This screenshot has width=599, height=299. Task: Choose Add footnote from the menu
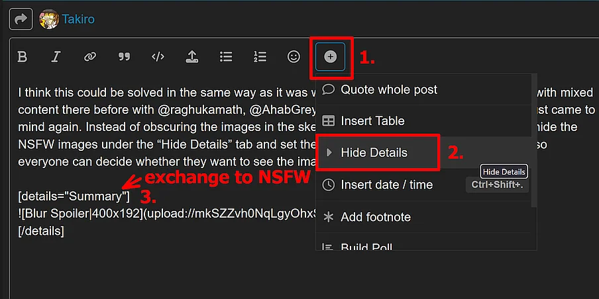point(423,217)
